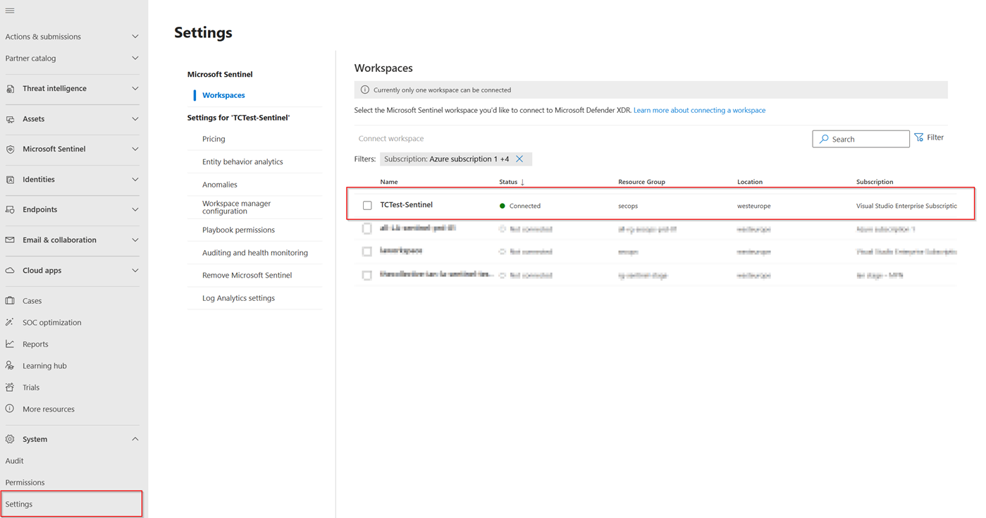The width and height of the screenshot is (986, 518).
Task: Open Learn more about connecting a workspace
Action: click(699, 111)
